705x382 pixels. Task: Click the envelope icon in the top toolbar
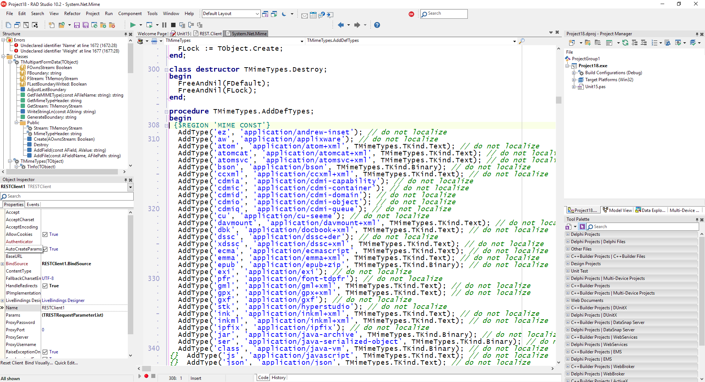coord(304,15)
